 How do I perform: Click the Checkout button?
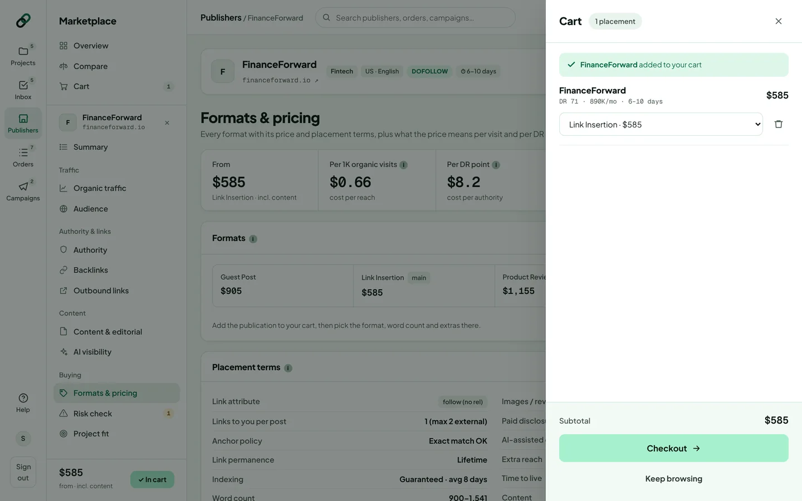(674, 448)
